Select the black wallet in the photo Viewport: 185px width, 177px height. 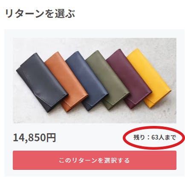[42, 83]
